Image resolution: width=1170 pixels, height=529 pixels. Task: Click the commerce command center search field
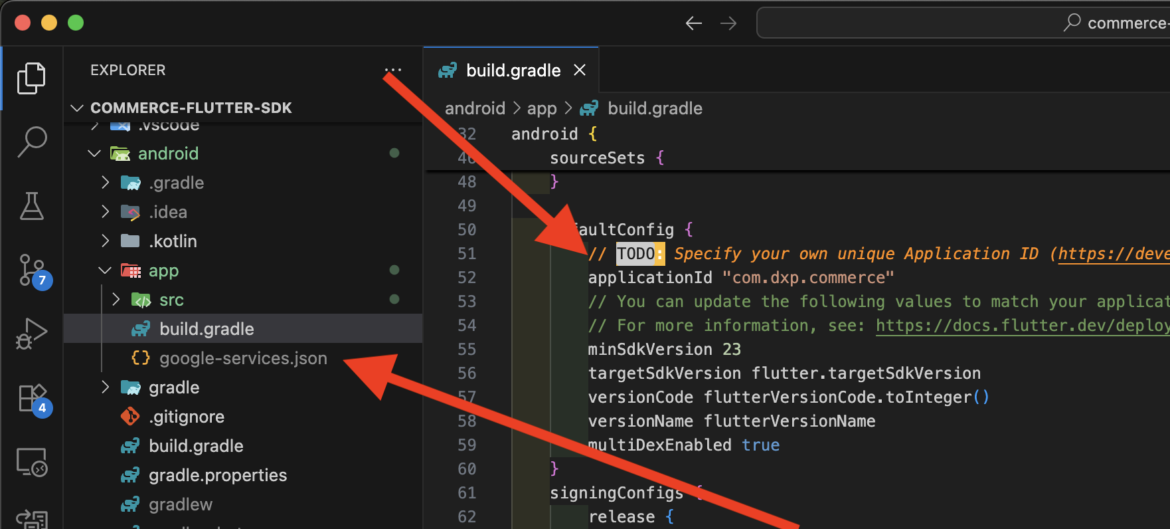coord(963,23)
